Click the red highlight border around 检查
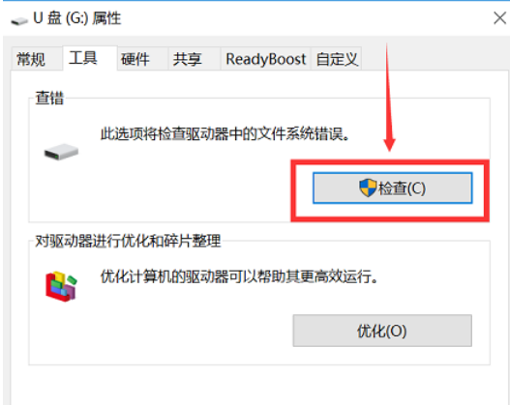This screenshot has height=405, width=510. point(390,190)
